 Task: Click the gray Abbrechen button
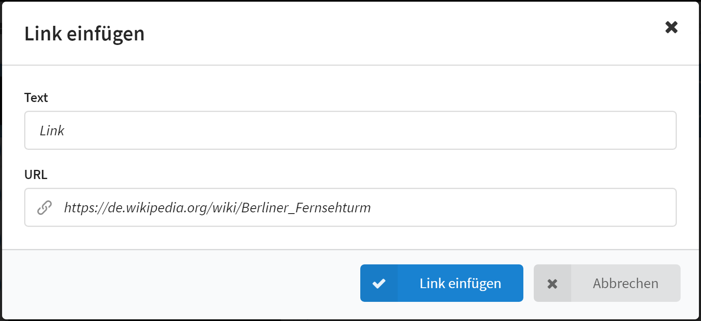tap(607, 283)
